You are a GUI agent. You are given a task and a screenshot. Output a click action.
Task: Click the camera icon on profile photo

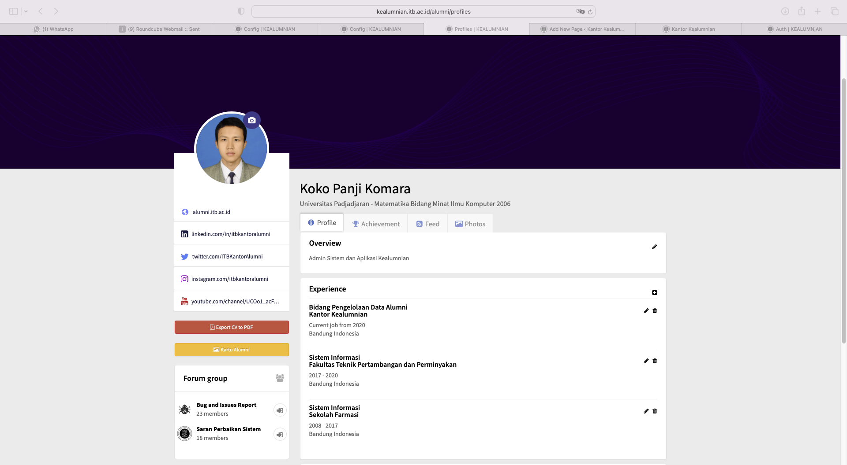(251, 120)
